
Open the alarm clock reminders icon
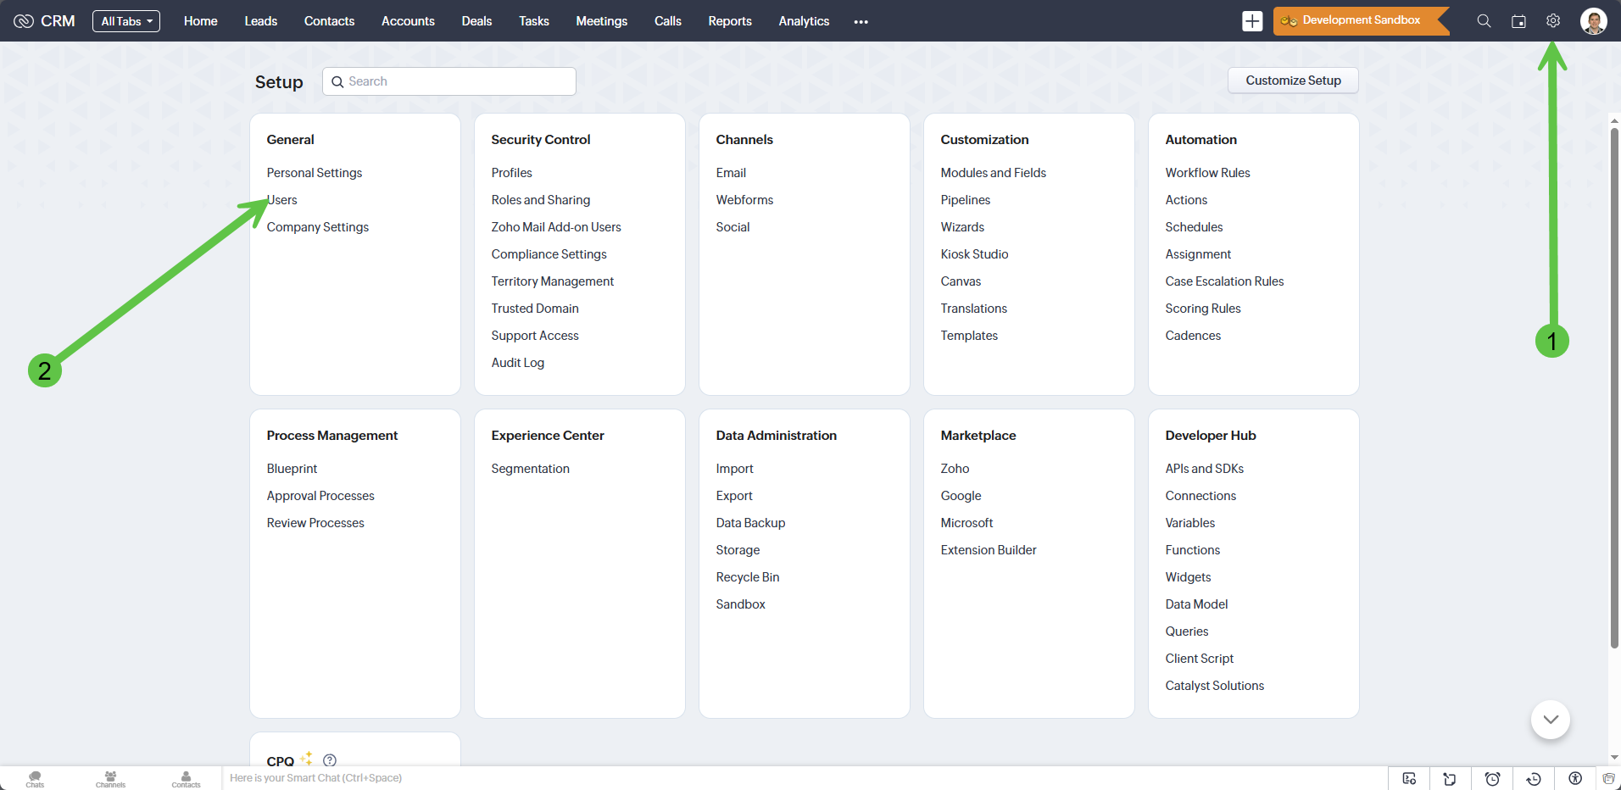coord(1492,778)
